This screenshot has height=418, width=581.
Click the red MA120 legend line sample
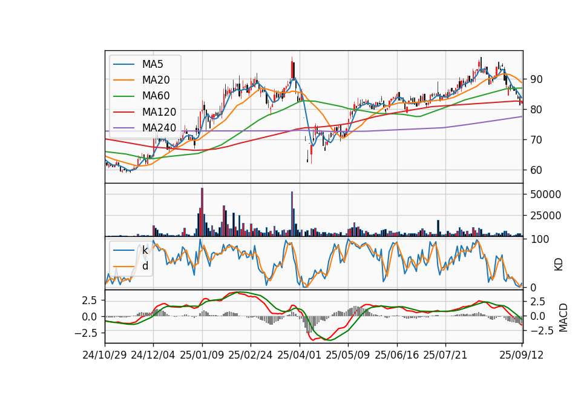click(x=123, y=112)
